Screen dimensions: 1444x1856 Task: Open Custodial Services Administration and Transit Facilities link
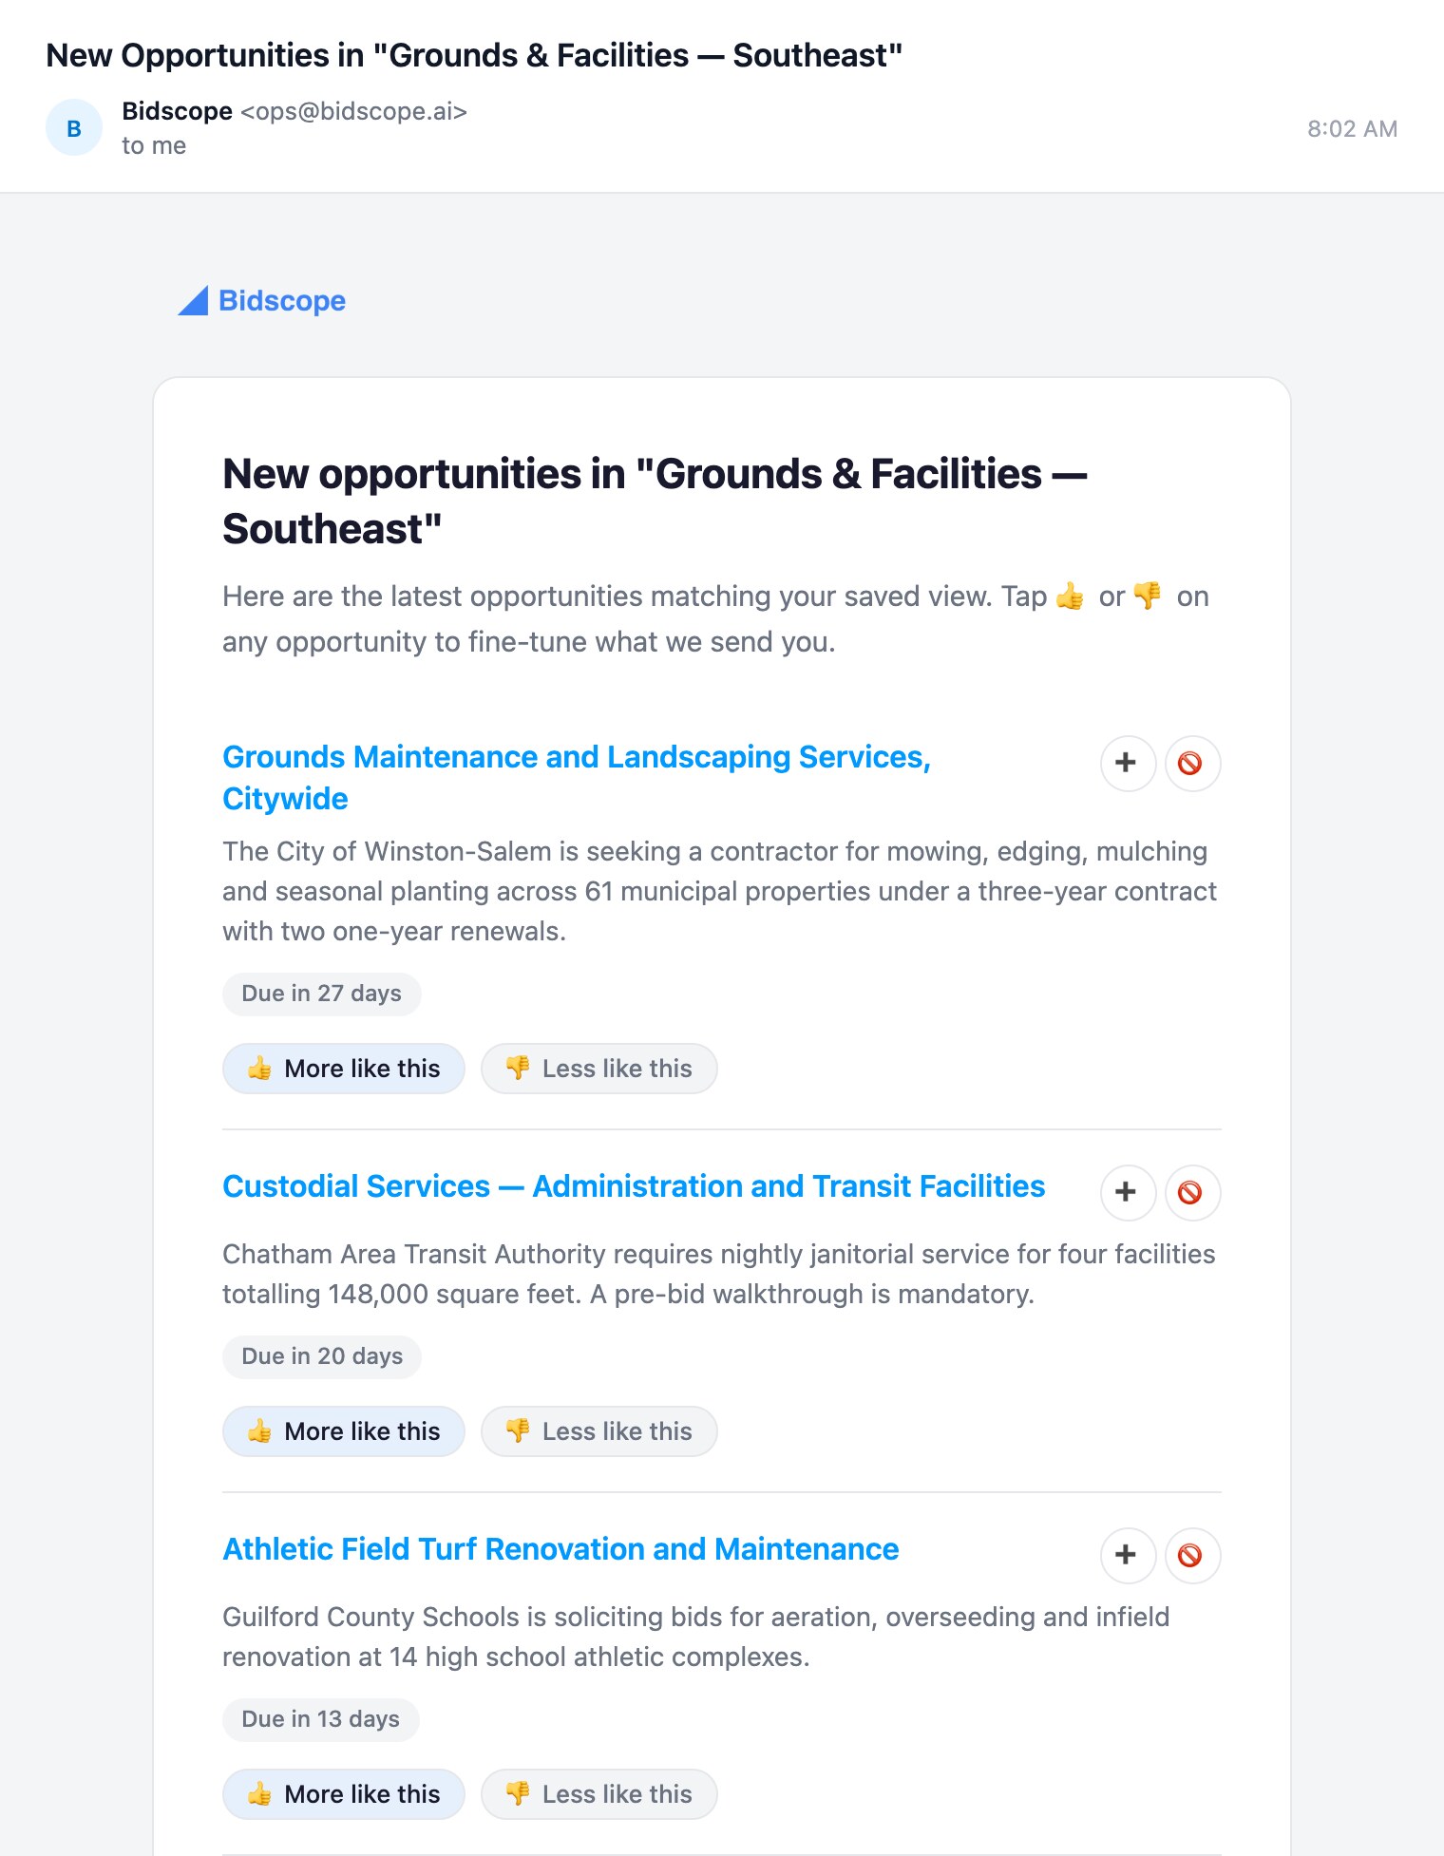click(x=634, y=1186)
